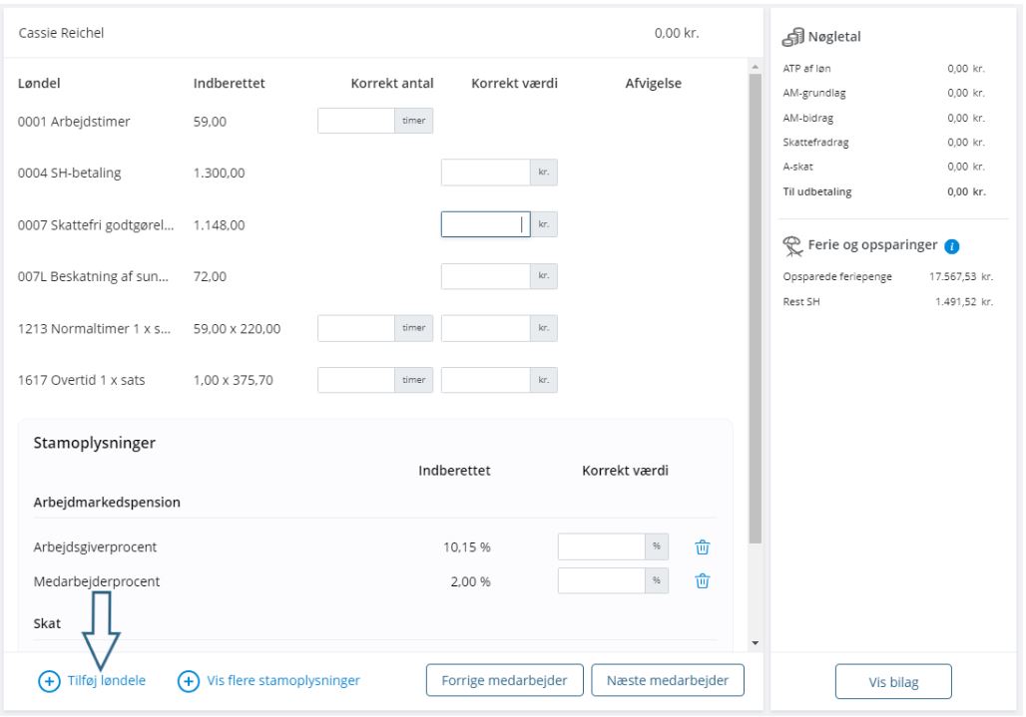This screenshot has width=1026, height=717.
Task: Click the Ferie og opsparinger parasol icon
Action: tap(794, 247)
